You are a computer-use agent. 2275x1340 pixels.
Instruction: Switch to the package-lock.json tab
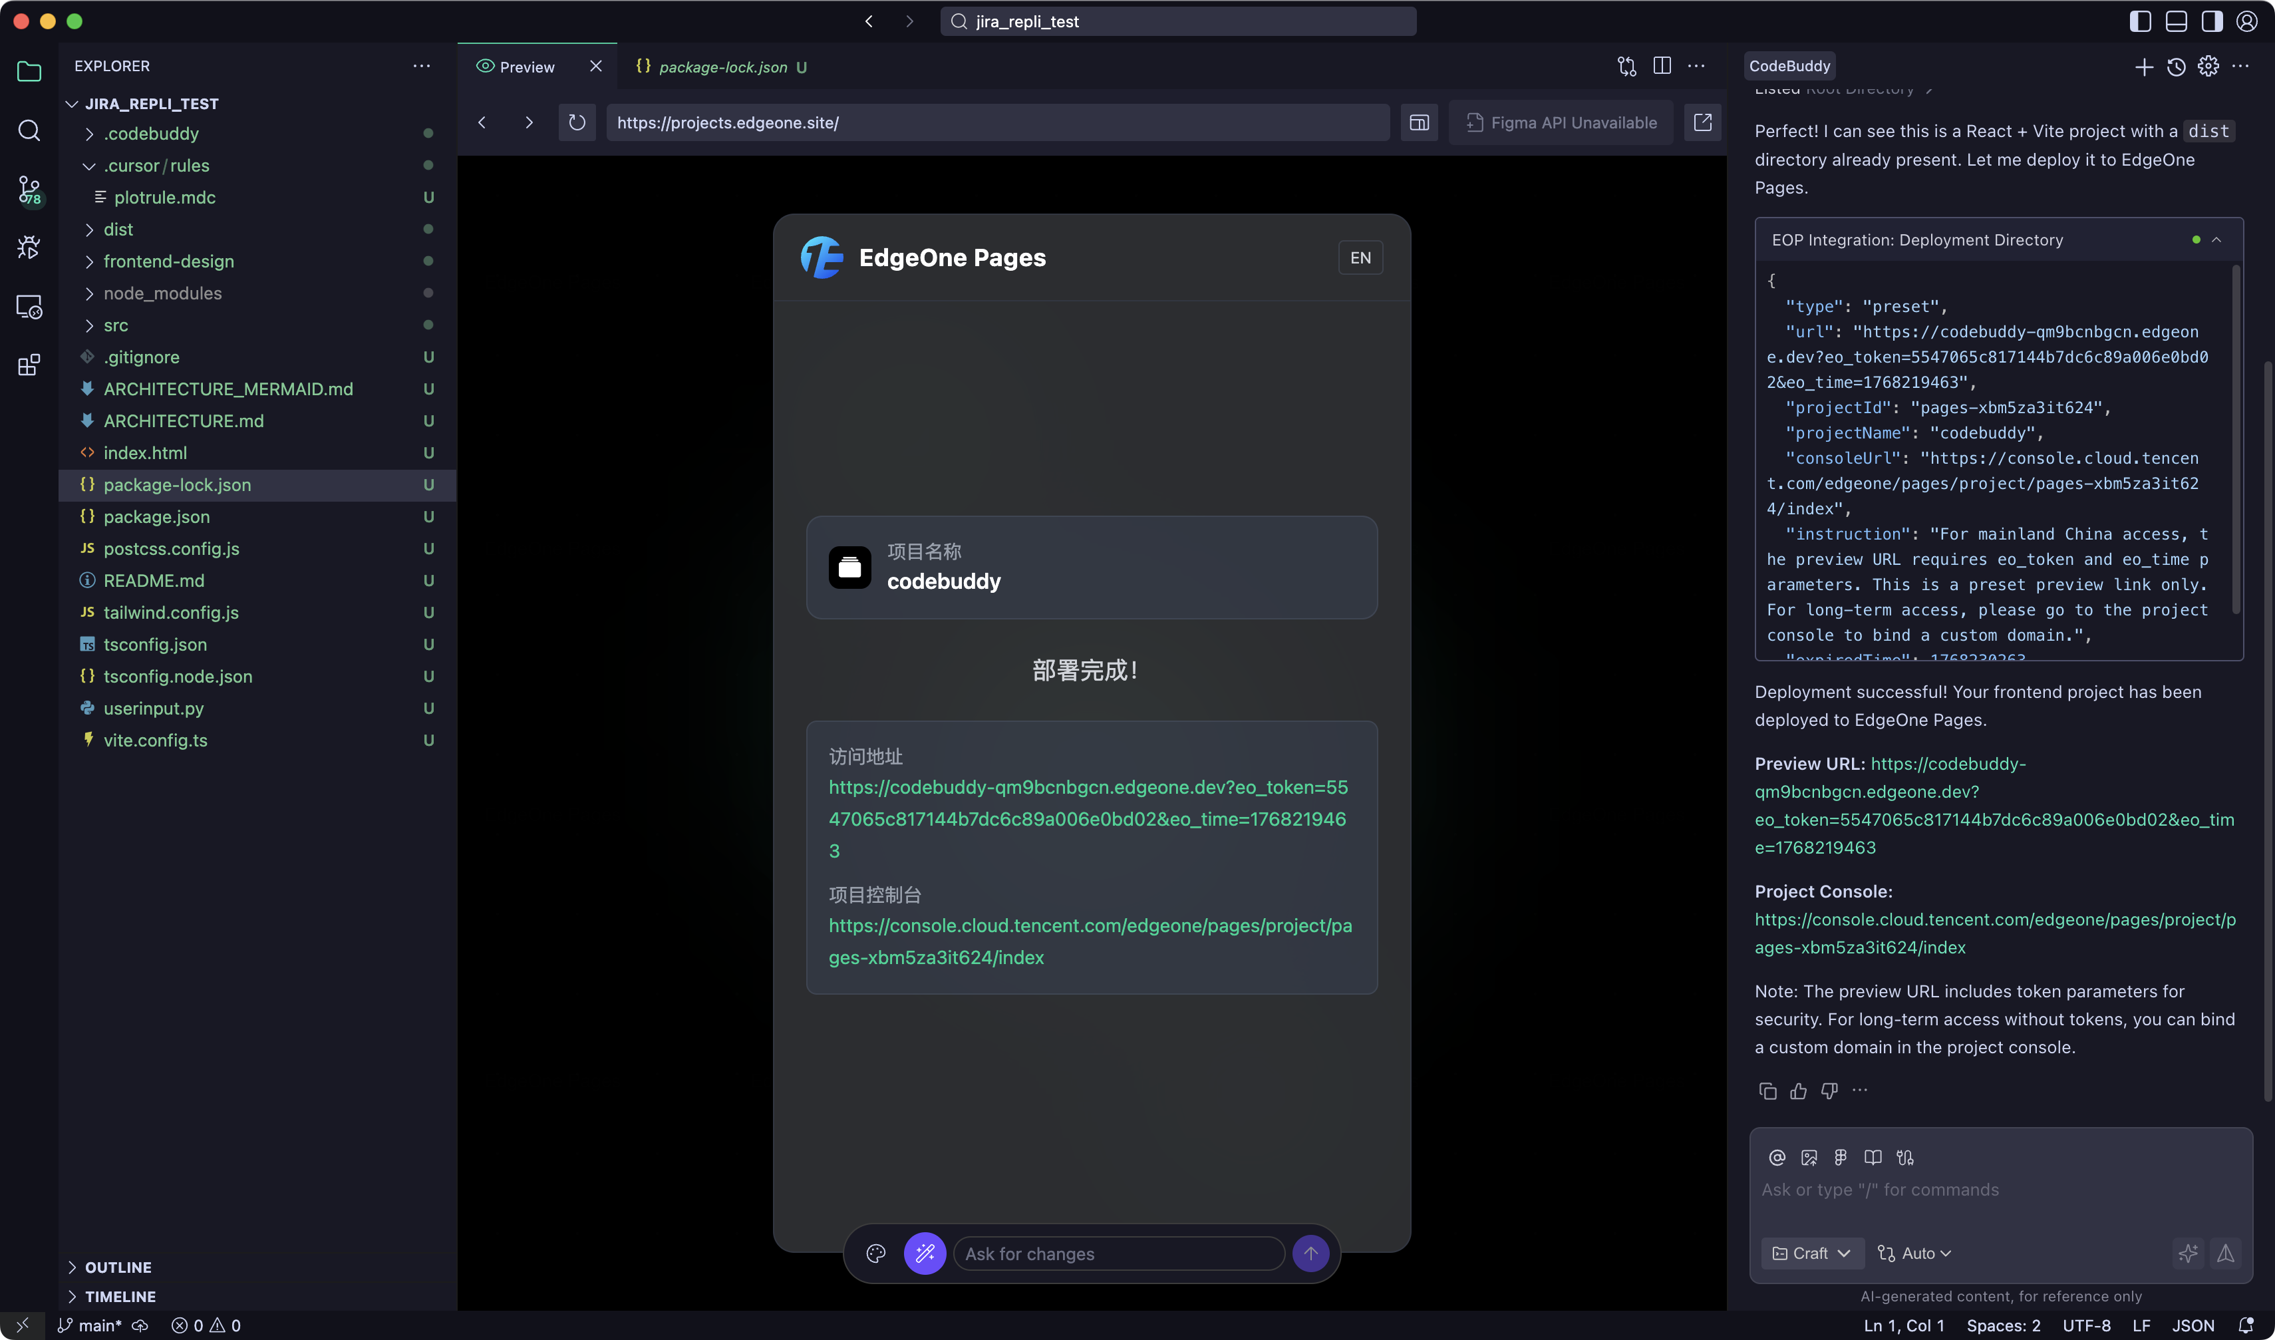pos(722,67)
